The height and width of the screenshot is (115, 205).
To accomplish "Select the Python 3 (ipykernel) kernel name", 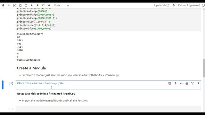I will point(189,5).
